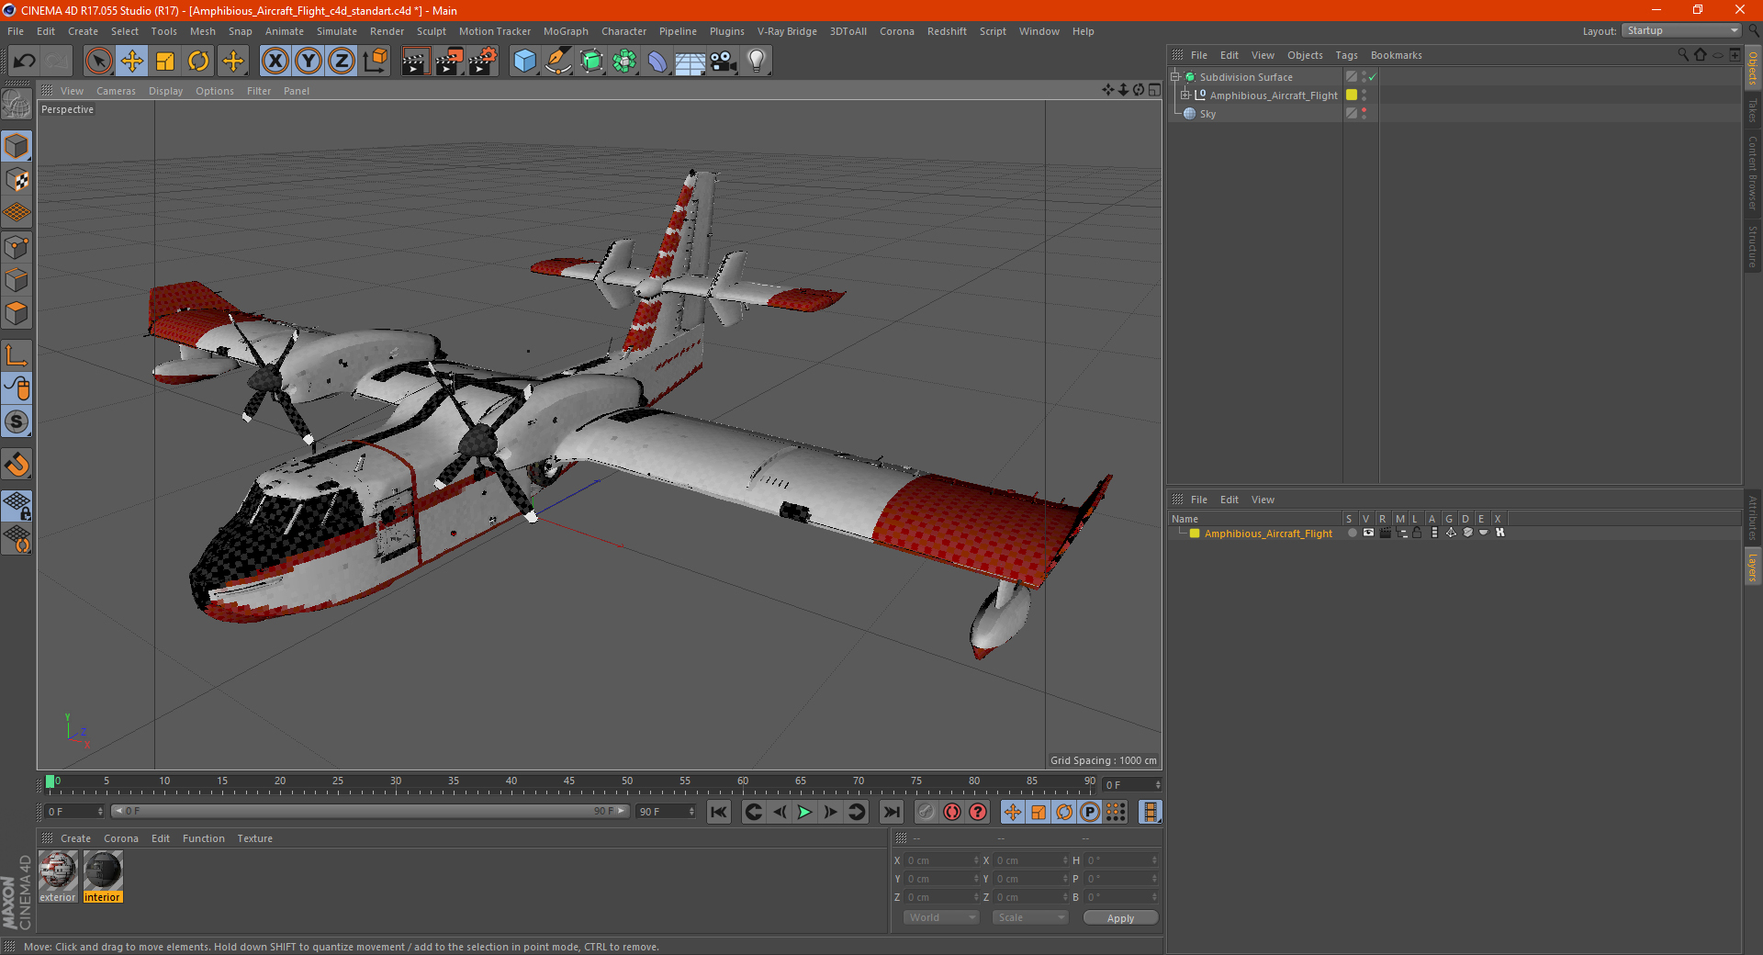The image size is (1763, 955).
Task: Toggle Z axis lock
Action: 342,62
